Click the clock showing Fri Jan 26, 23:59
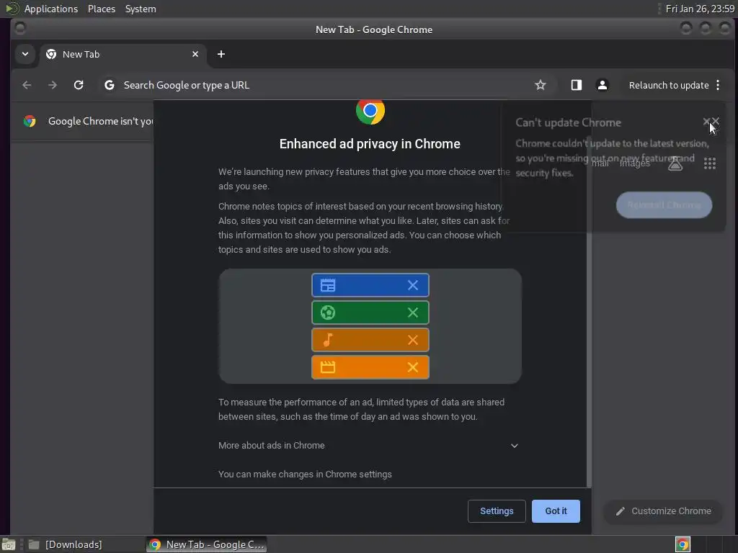Screen dimensions: 738x553 pyautogui.click(x=700, y=9)
